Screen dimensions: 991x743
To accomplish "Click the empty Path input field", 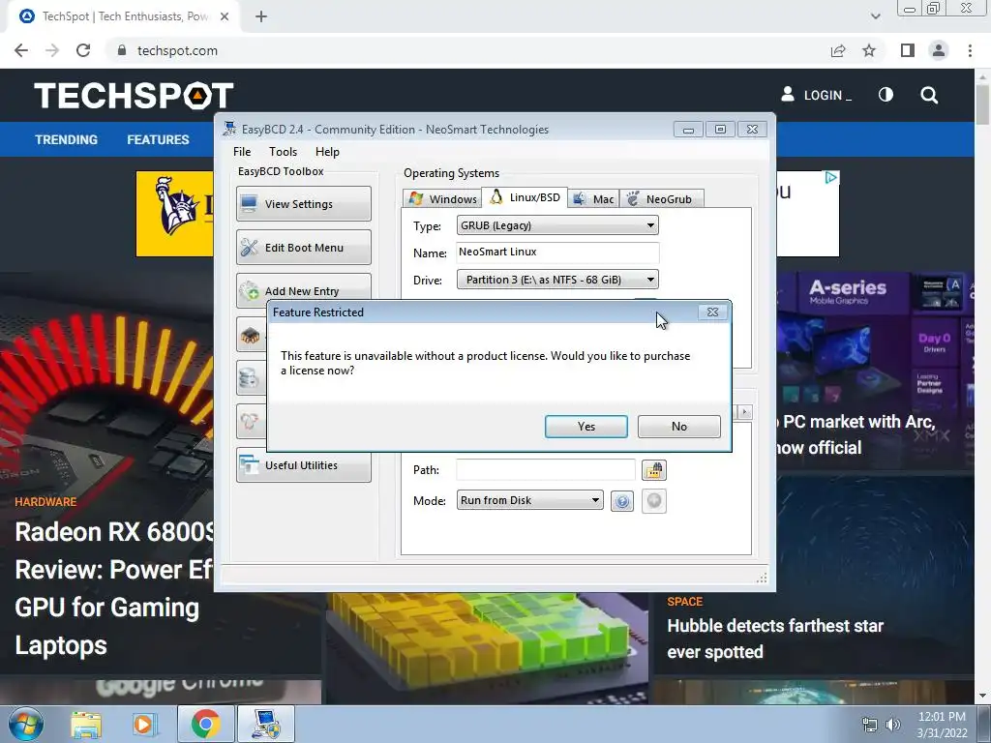I will point(546,469).
